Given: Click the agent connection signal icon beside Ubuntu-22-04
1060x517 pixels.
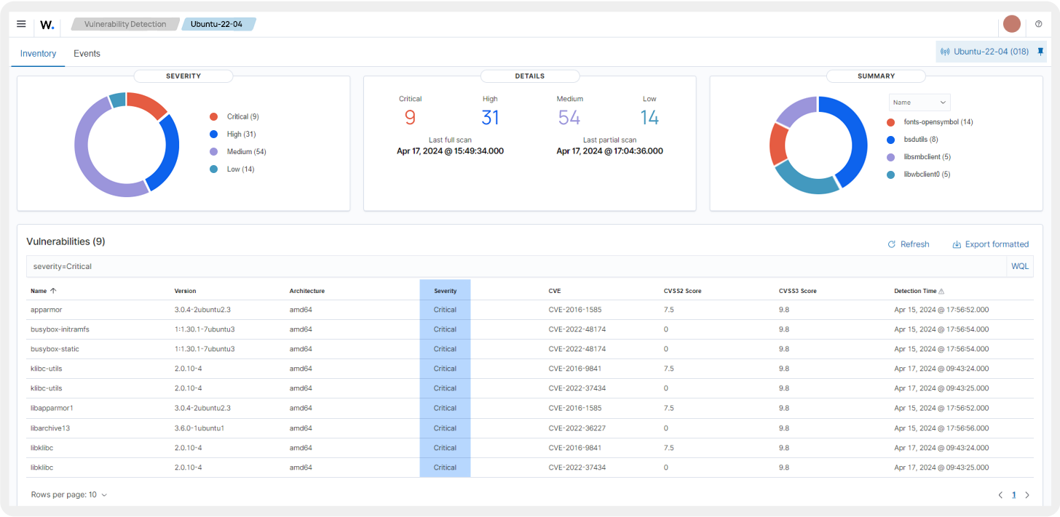Looking at the screenshot, I should (x=945, y=52).
